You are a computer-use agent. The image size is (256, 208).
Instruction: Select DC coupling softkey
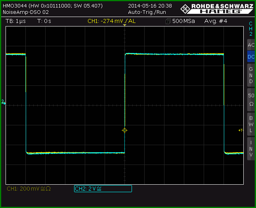click(x=251, y=57)
